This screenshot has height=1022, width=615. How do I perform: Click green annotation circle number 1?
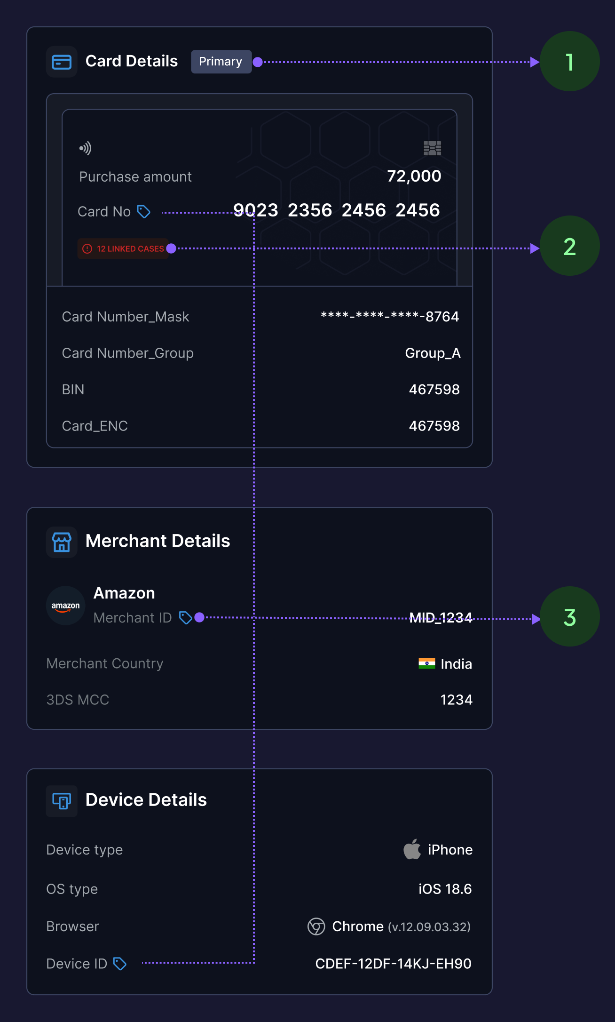pos(569,62)
